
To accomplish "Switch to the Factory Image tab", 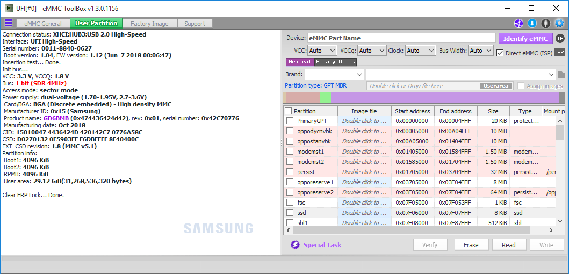I will pyautogui.click(x=149, y=24).
